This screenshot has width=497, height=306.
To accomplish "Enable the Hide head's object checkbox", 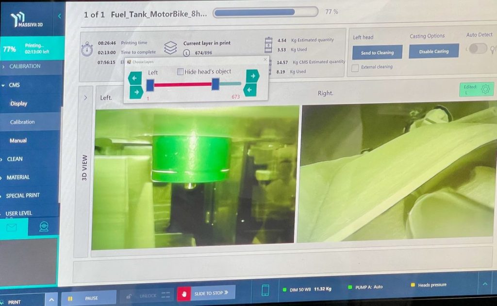I will [x=181, y=72].
